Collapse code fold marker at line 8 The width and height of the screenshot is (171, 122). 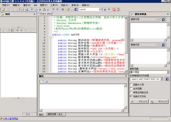pyautogui.click(x=50, y=37)
